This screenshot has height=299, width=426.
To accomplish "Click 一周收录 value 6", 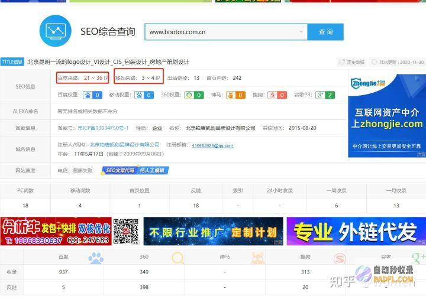I will tap(336, 206).
